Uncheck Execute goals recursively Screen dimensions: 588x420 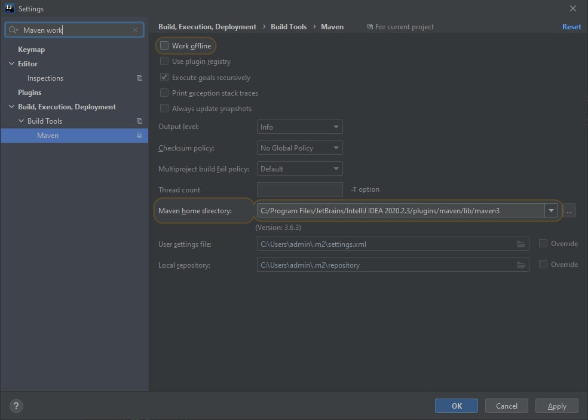[x=164, y=77]
